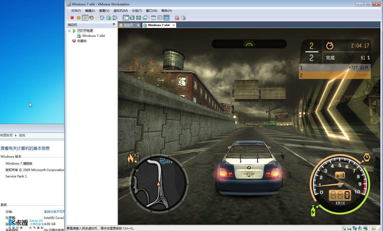The width and height of the screenshot is (383, 231).
Task: Click the capture screen warning icon
Action: (177, 18)
